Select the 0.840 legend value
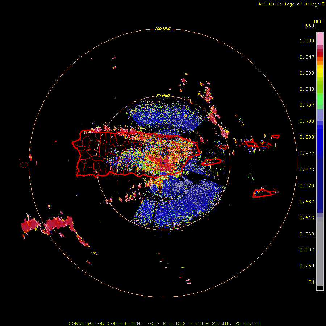Viewport: 326px width, 326px height. pyautogui.click(x=307, y=89)
